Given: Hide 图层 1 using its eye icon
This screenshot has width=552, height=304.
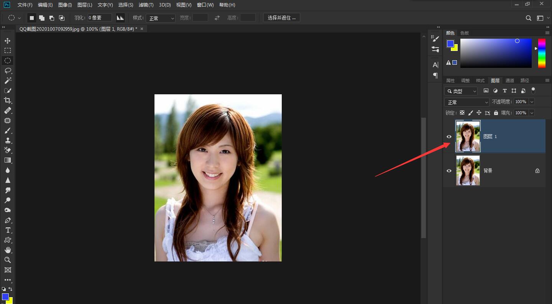Looking at the screenshot, I should (449, 136).
